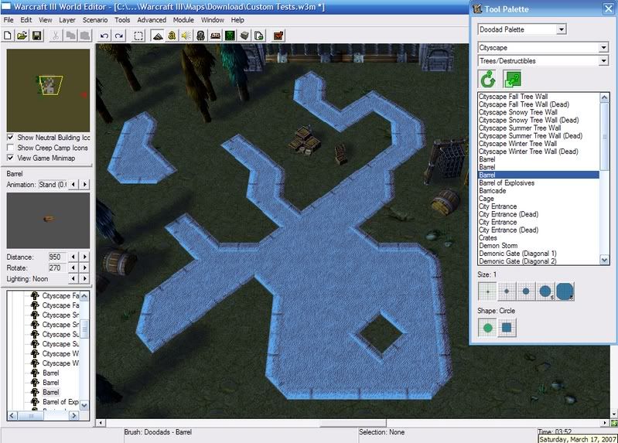Screen dimensions: 618x443
Task: Open the Cityscape tileset dropdown
Action: (x=603, y=48)
